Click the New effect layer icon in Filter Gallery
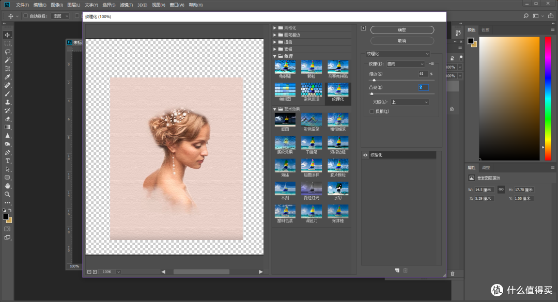 [x=397, y=270]
